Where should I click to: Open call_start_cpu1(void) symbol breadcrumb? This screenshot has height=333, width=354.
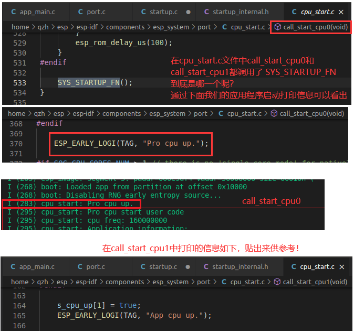[315, 282]
